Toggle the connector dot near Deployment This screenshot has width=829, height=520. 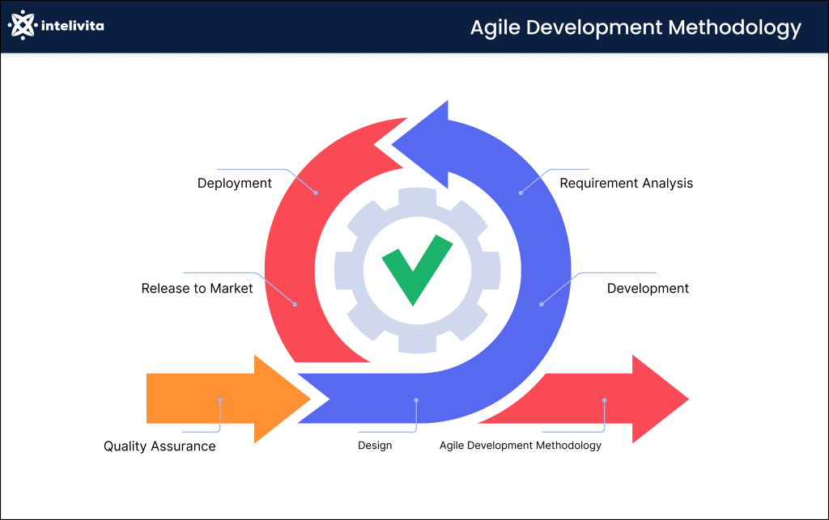point(314,194)
